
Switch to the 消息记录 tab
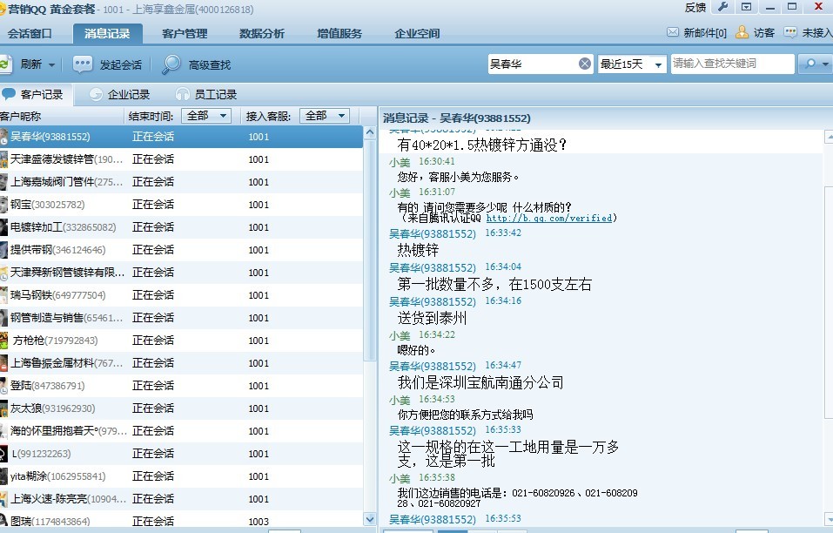pos(107,33)
